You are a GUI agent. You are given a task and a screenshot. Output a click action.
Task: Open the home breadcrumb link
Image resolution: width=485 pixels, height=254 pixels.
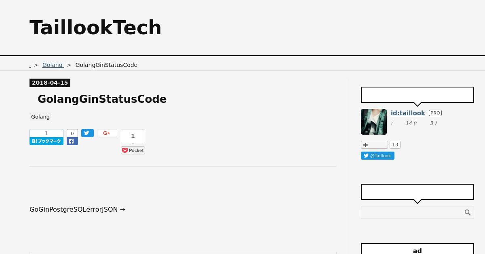click(30, 65)
